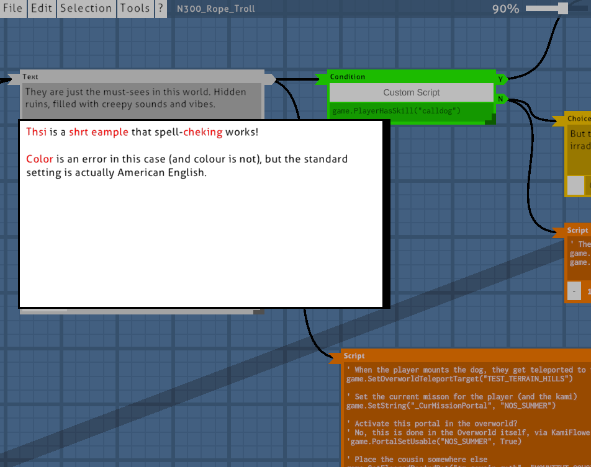Screen dimensions: 591x467
Task: Click the SetOverworldTeleportTarget script line
Action: click(459, 379)
